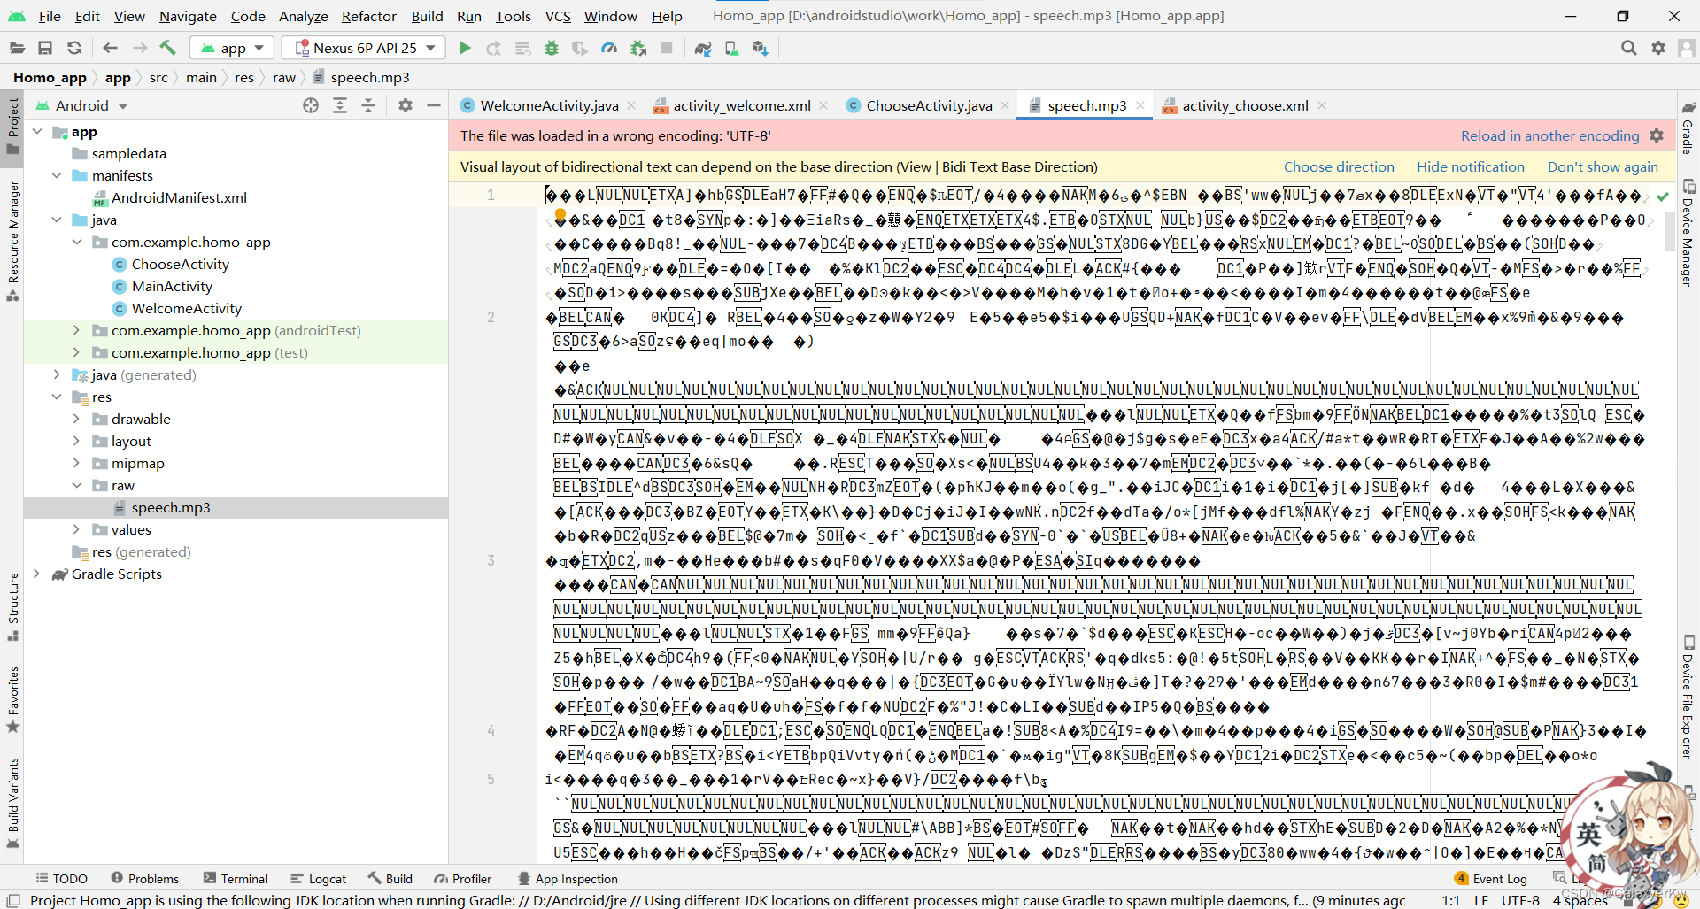This screenshot has height=909, width=1700.
Task: Open encoding notification settings gear
Action: tap(1657, 135)
